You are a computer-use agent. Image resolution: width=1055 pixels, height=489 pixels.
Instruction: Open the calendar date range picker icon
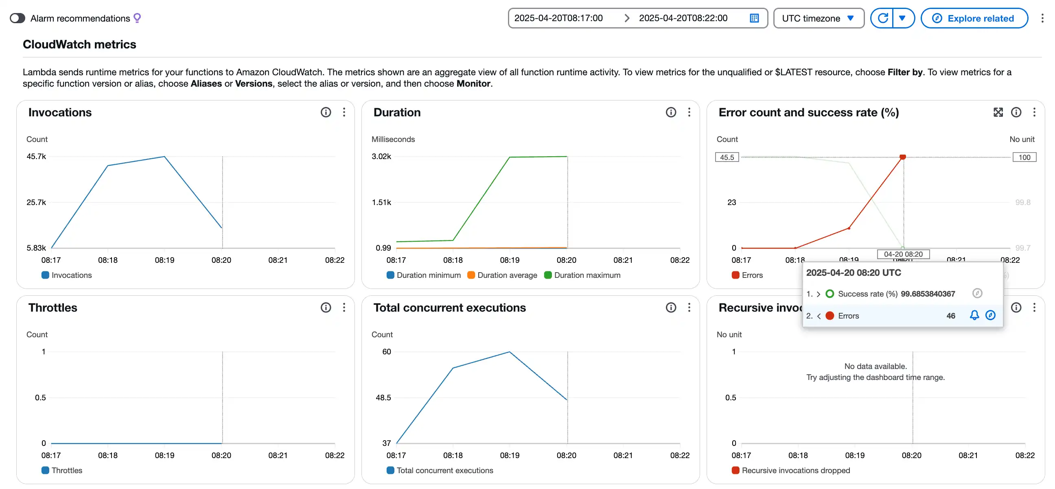click(x=754, y=18)
